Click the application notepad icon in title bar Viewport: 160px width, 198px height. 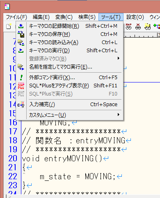point(7,7)
